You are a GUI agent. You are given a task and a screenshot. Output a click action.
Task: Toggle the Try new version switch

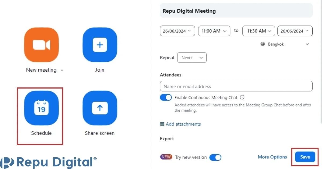pyautogui.click(x=215, y=157)
